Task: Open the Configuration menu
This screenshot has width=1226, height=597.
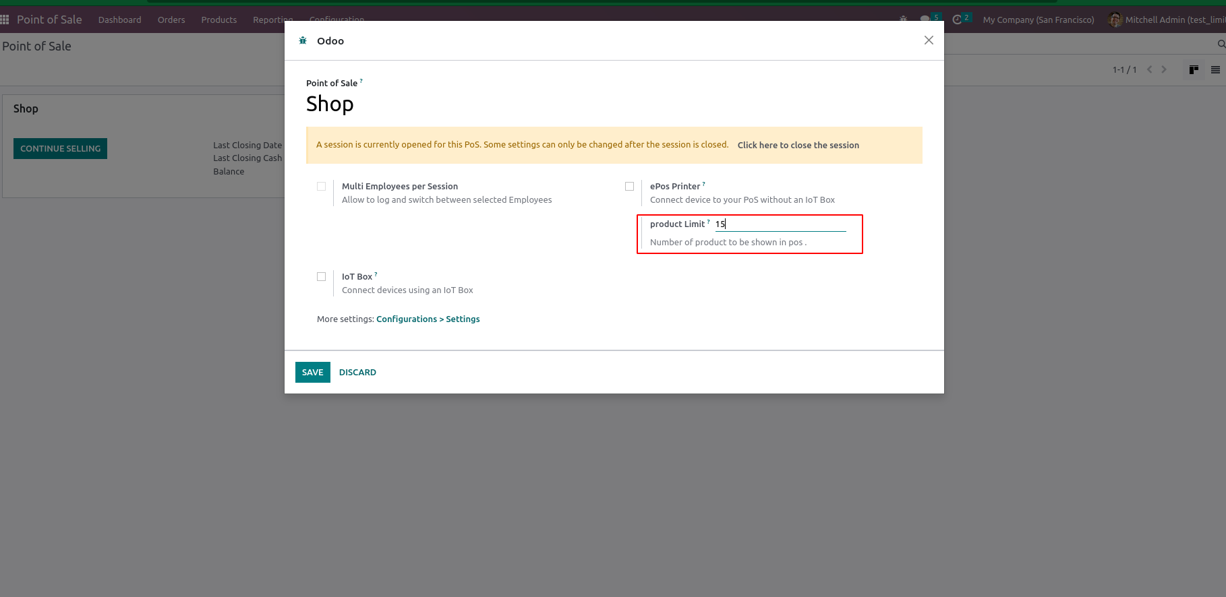Action: 337,20
